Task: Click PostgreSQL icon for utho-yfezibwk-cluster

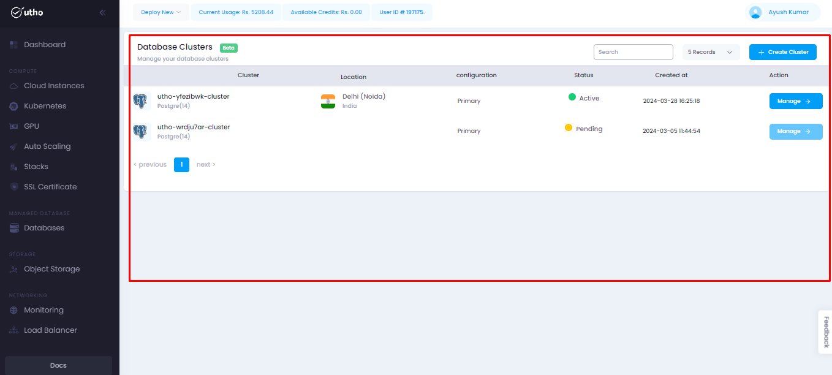Action: [x=142, y=101]
